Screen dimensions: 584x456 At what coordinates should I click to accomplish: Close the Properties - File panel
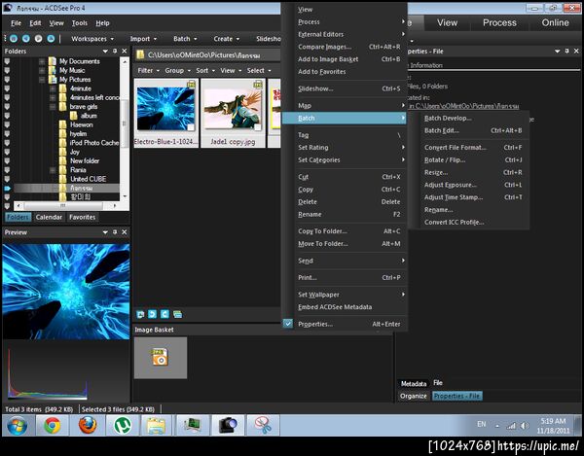(x=576, y=51)
